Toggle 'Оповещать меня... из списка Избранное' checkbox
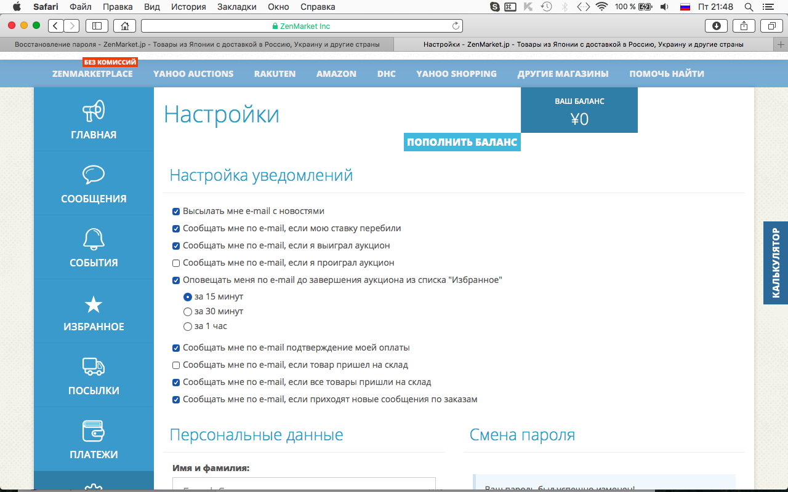 coord(176,280)
